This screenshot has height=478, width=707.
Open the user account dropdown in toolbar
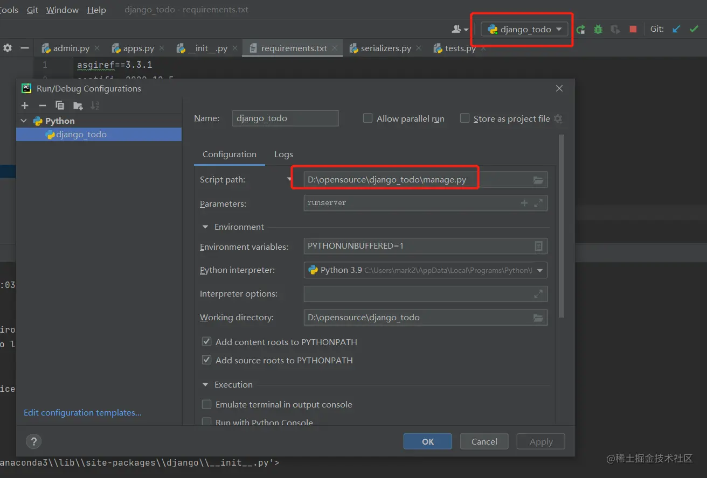(460, 30)
